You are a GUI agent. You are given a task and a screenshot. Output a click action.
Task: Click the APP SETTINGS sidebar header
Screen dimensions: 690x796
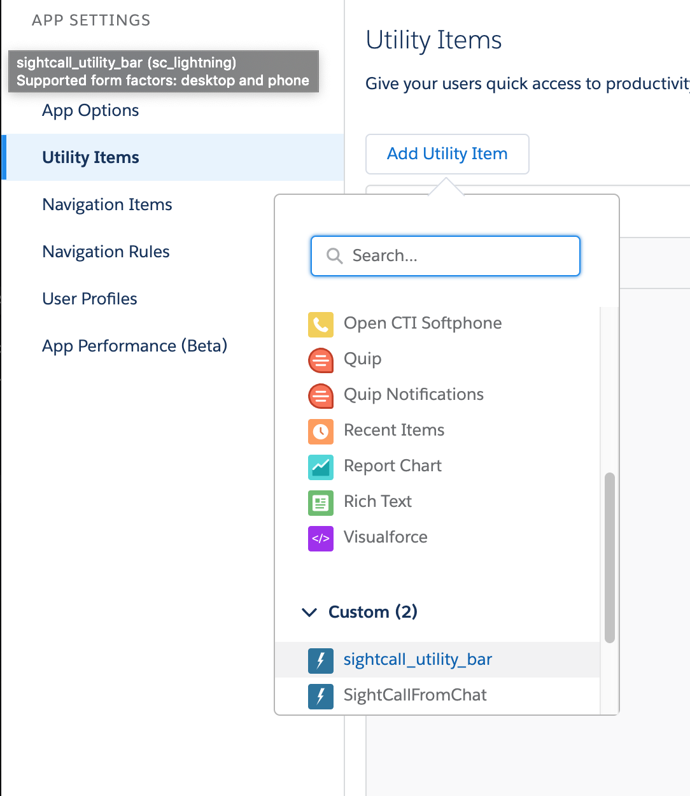[x=91, y=20]
